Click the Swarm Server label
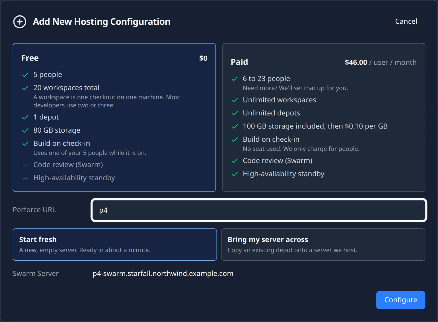The width and height of the screenshot is (438, 322). (36, 273)
